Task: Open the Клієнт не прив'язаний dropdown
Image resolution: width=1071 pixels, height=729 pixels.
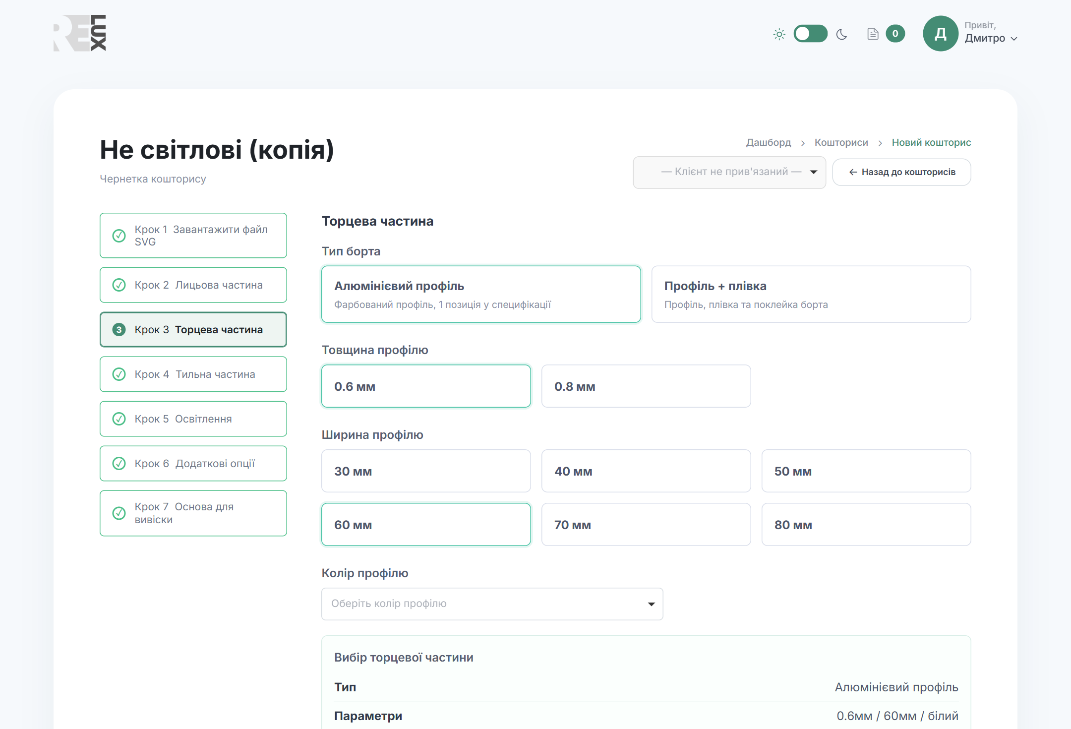Action: (x=729, y=172)
